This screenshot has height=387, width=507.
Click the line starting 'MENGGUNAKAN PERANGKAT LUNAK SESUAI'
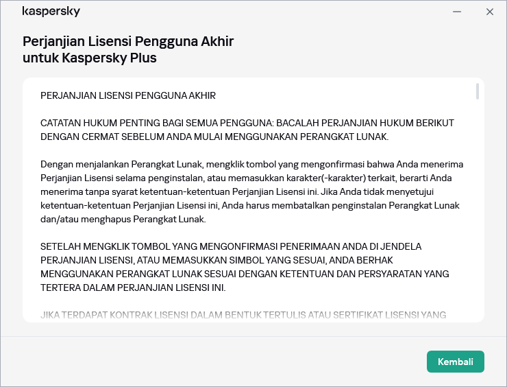click(x=245, y=274)
